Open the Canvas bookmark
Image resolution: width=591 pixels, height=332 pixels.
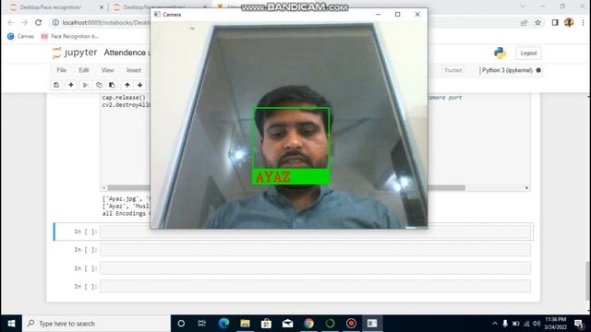click(x=20, y=36)
